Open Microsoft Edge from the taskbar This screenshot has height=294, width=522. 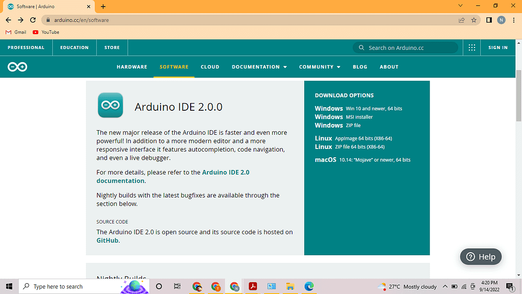pos(308,286)
